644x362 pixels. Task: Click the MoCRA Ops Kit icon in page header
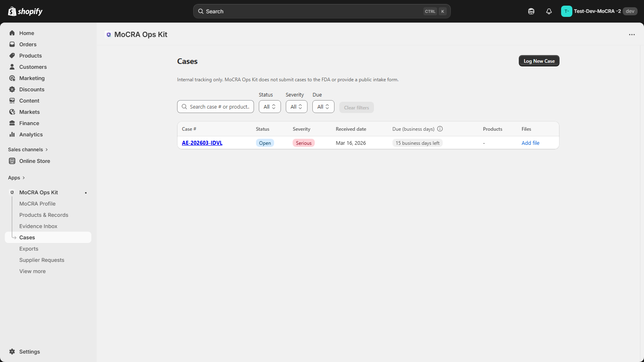108,35
